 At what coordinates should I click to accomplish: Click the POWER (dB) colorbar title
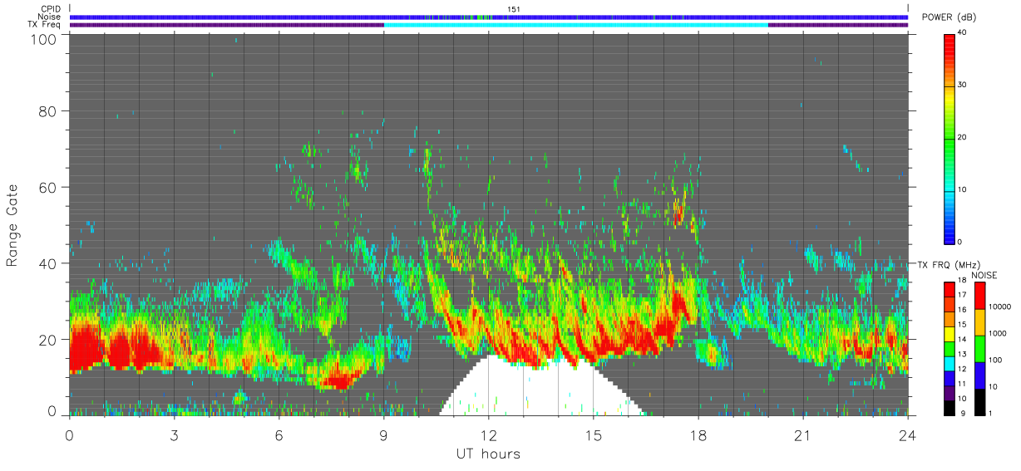pyautogui.click(x=949, y=17)
